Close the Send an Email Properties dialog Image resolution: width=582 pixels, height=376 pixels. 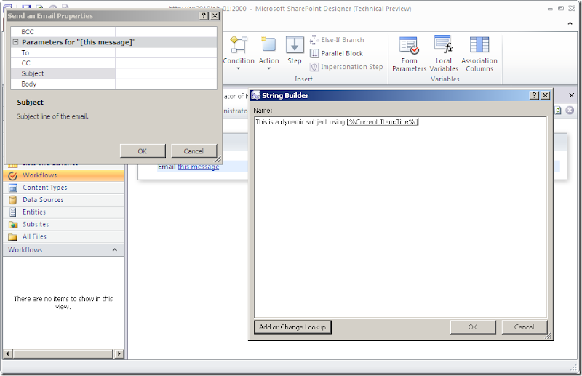[x=215, y=15]
